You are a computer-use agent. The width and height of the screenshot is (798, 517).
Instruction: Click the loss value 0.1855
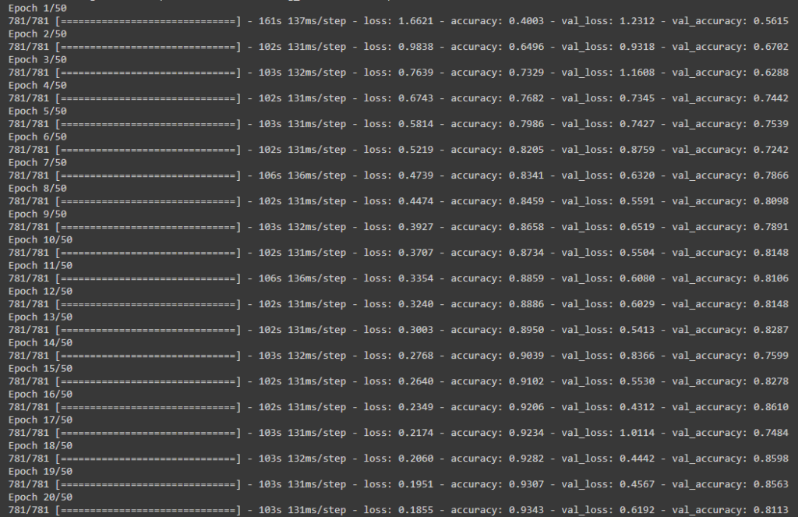click(x=416, y=510)
